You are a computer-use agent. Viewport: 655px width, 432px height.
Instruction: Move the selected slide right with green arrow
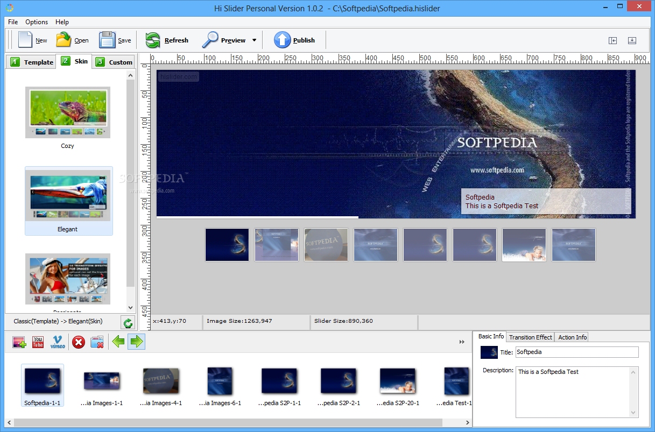pyautogui.click(x=137, y=342)
